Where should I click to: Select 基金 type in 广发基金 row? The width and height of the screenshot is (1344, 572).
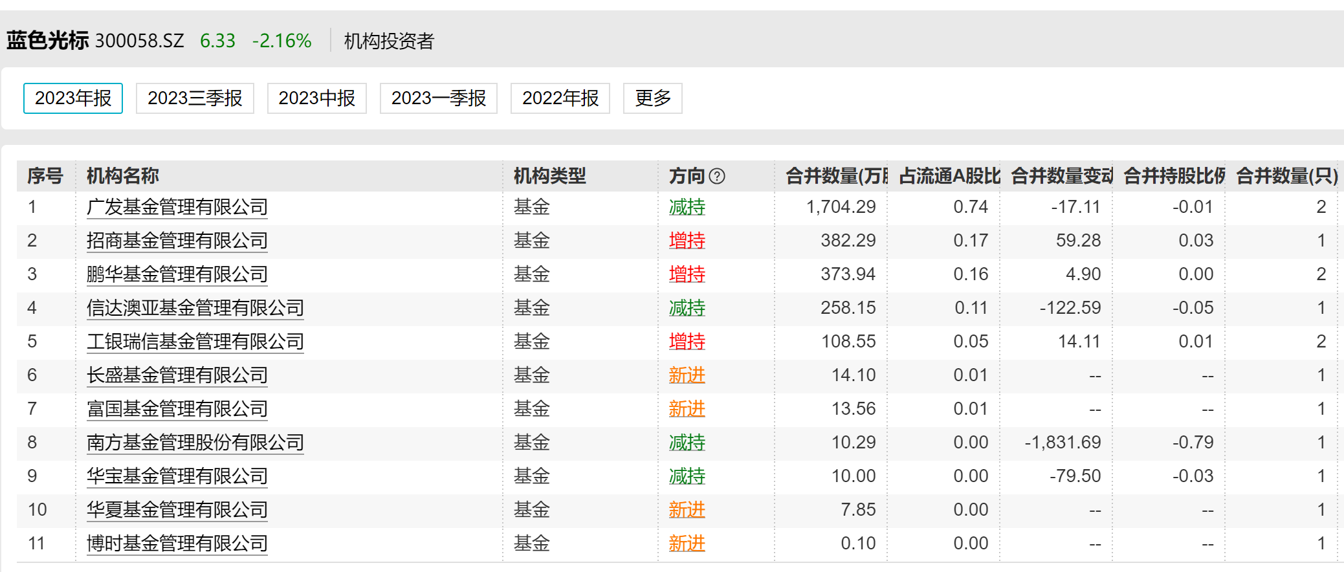(532, 207)
